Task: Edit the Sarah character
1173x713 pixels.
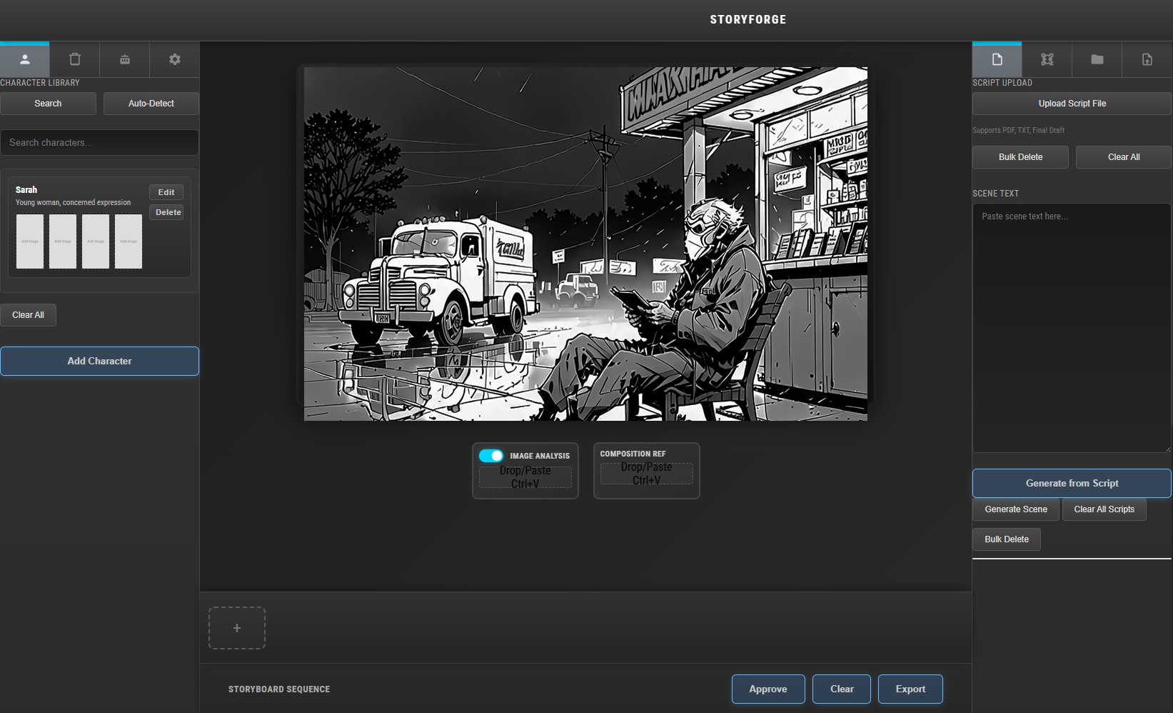Action: [166, 192]
